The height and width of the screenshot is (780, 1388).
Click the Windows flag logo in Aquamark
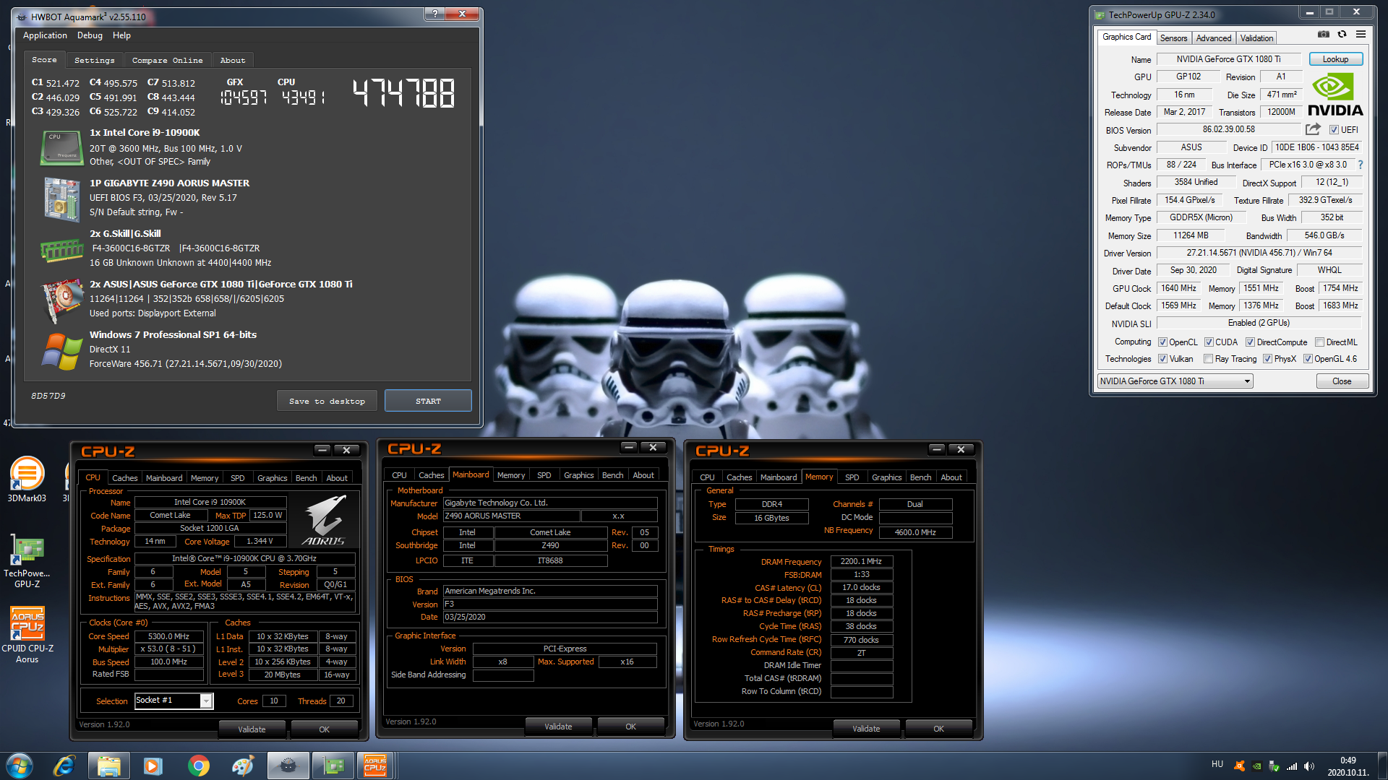[x=61, y=351]
